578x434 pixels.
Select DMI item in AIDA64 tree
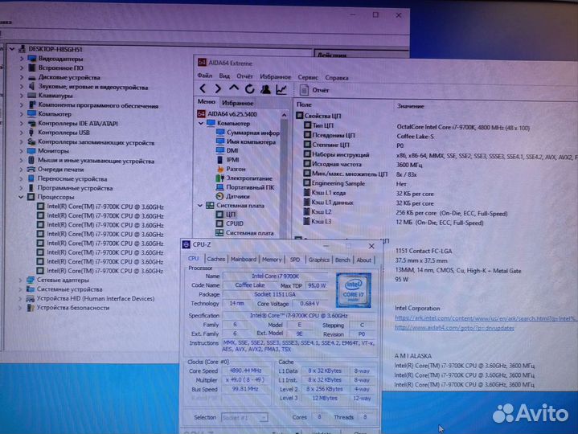coord(227,150)
